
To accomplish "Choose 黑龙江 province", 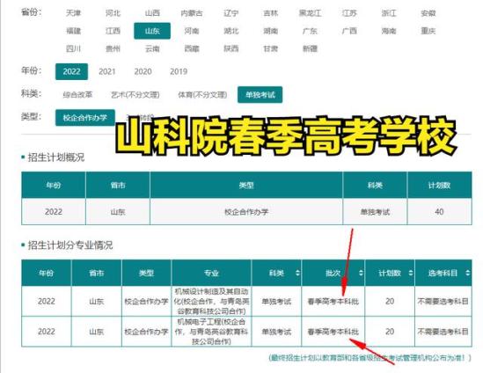I will coord(310,13).
